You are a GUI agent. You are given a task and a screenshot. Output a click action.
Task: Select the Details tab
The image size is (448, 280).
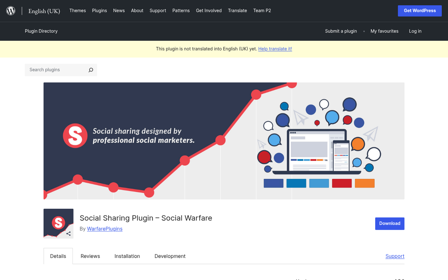click(58, 256)
